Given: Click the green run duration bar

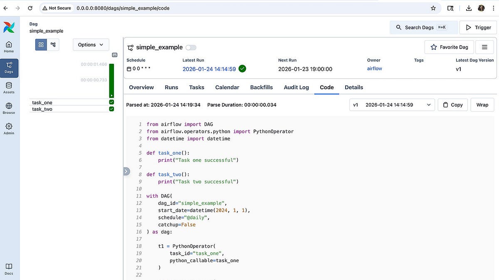Looking at the screenshot, I should [x=111, y=80].
